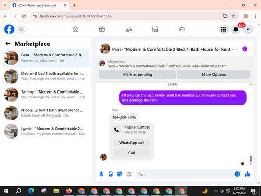
Task: Open the Marketplace storefront icon
Action: [x=155, y=29]
